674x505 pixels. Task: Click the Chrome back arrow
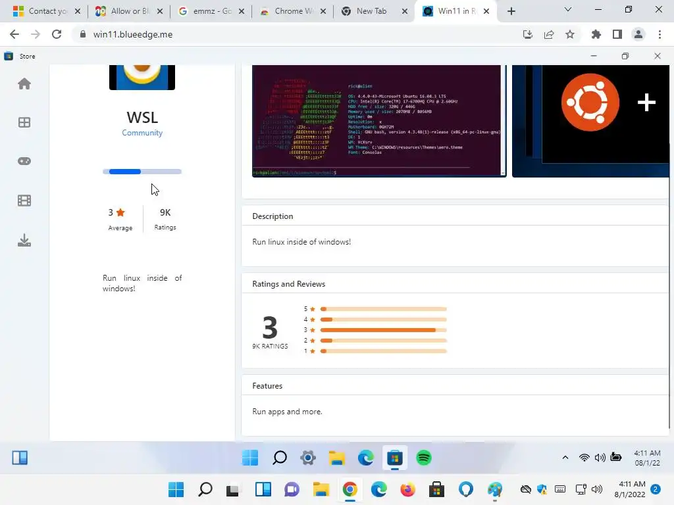14,34
